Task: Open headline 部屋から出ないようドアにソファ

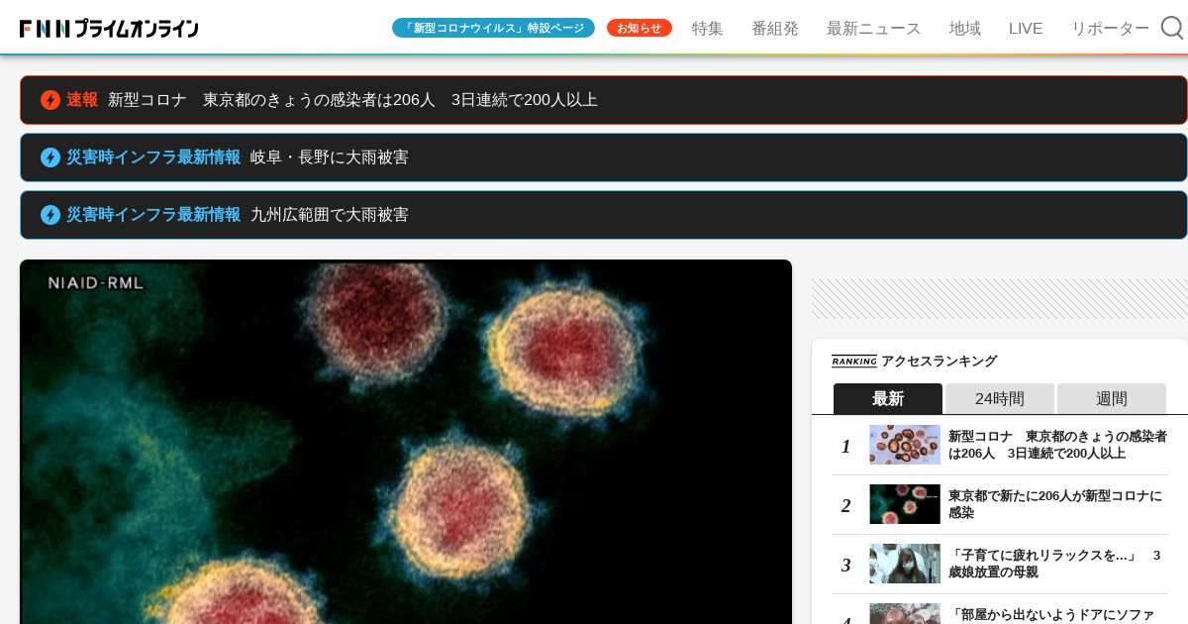Action: click(1051, 615)
